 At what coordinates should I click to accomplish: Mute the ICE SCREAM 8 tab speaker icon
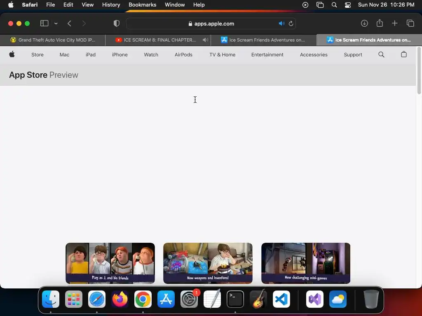point(205,40)
